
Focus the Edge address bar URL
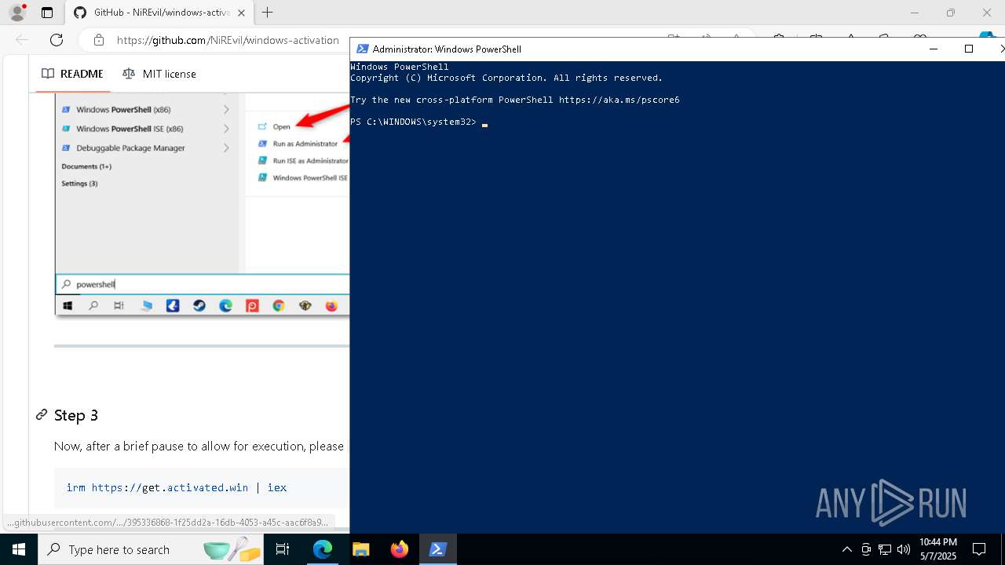228,40
